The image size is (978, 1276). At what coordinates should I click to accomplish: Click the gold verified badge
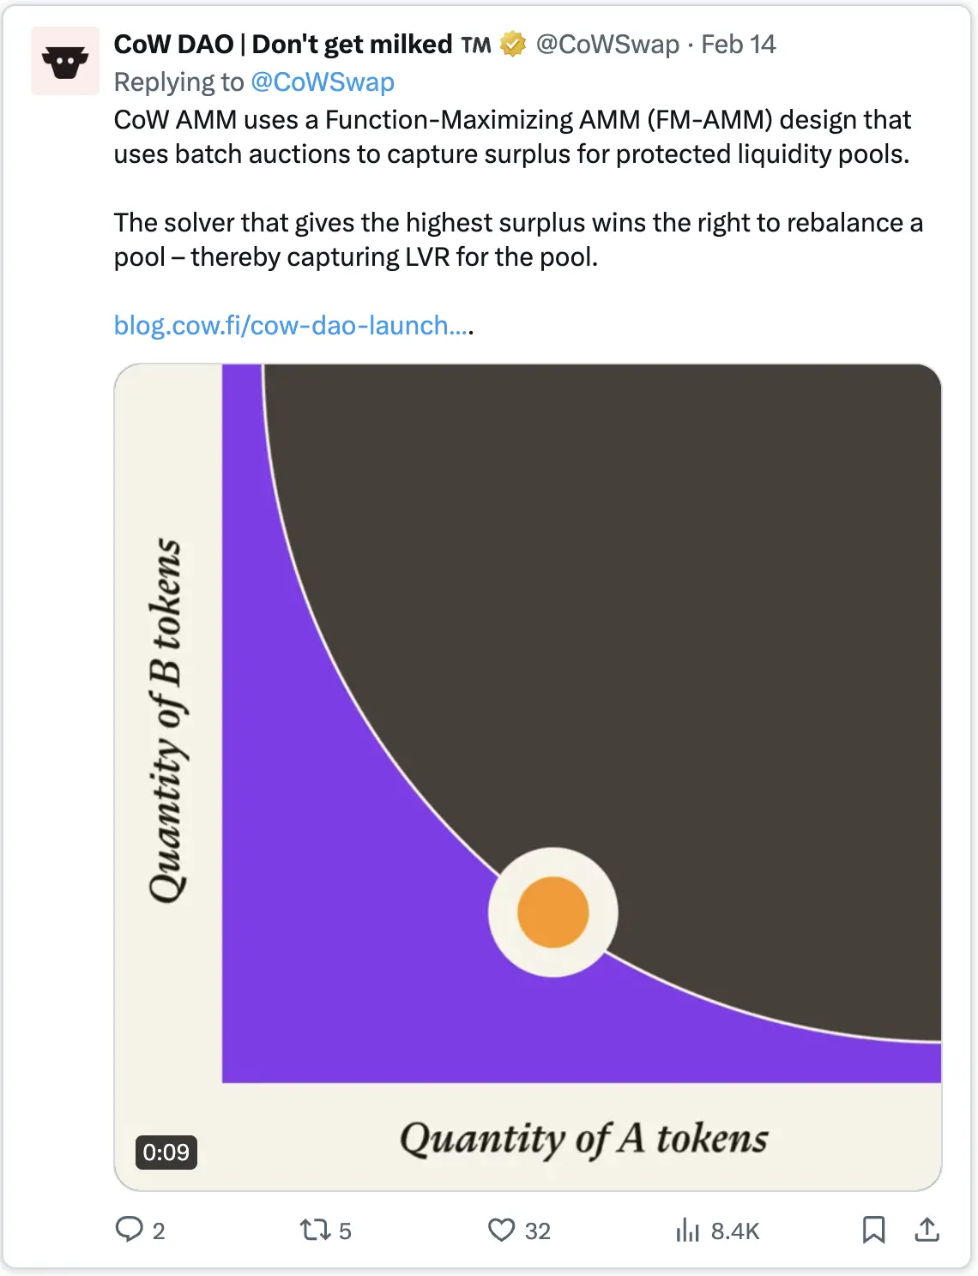click(x=513, y=44)
